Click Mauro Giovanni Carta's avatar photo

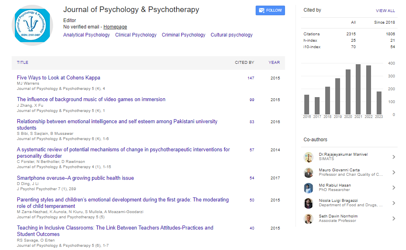[308, 173]
